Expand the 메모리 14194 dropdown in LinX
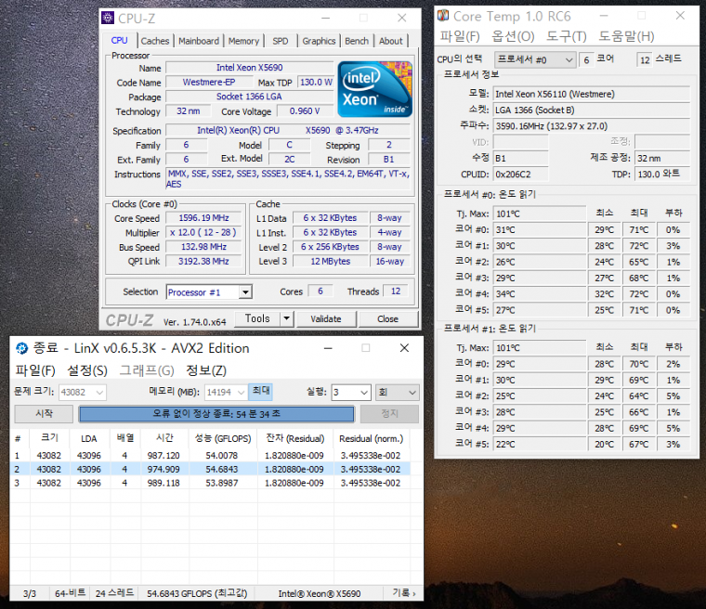The image size is (706, 609). pyautogui.click(x=226, y=392)
